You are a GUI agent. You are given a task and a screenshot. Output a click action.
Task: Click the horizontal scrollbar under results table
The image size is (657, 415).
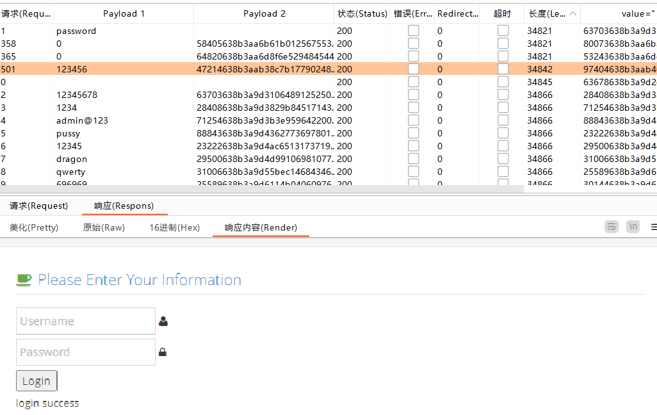[x=262, y=189]
